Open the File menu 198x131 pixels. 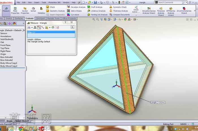[18, 2]
